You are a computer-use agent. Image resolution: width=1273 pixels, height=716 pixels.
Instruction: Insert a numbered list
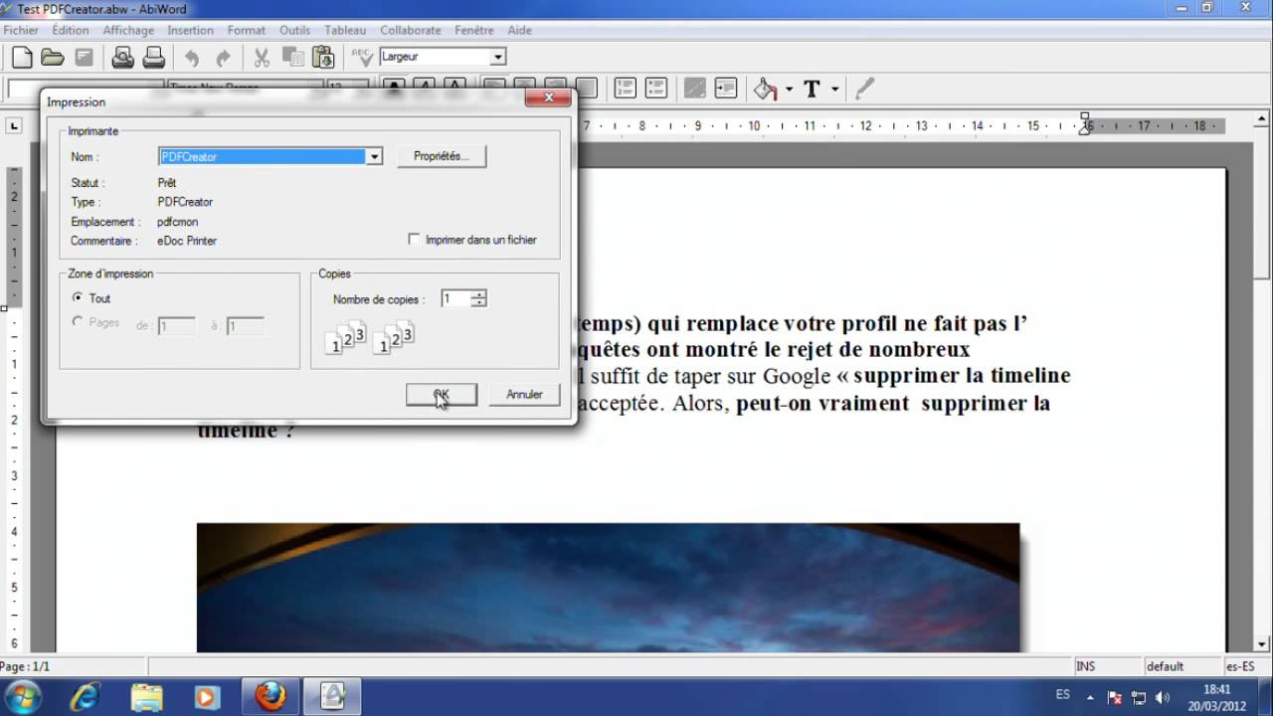625,89
